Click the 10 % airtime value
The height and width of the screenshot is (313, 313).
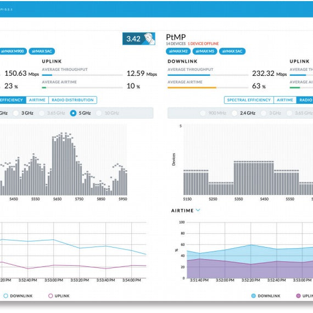[x=133, y=86]
